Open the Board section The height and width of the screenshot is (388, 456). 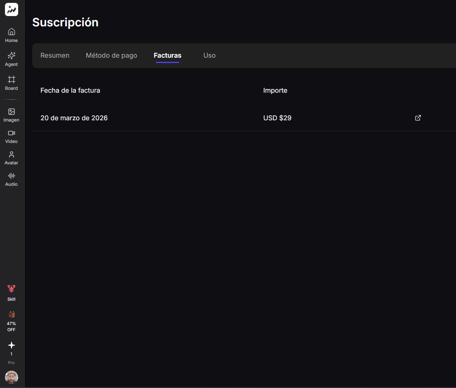coord(11,83)
